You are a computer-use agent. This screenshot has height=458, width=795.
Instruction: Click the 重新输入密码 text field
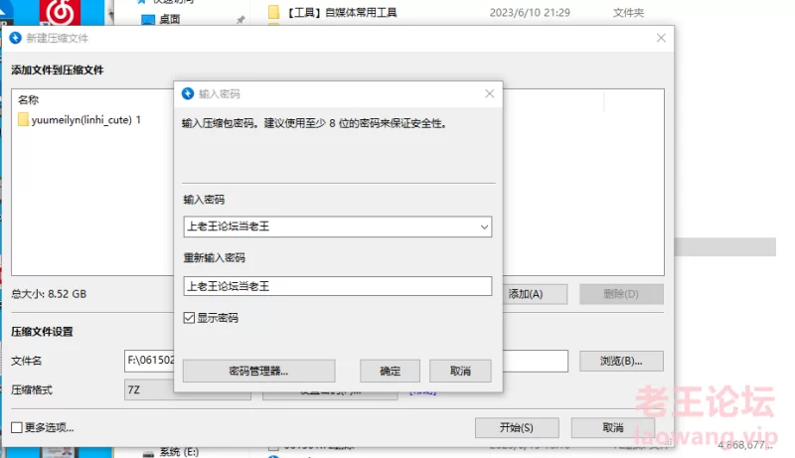(338, 286)
